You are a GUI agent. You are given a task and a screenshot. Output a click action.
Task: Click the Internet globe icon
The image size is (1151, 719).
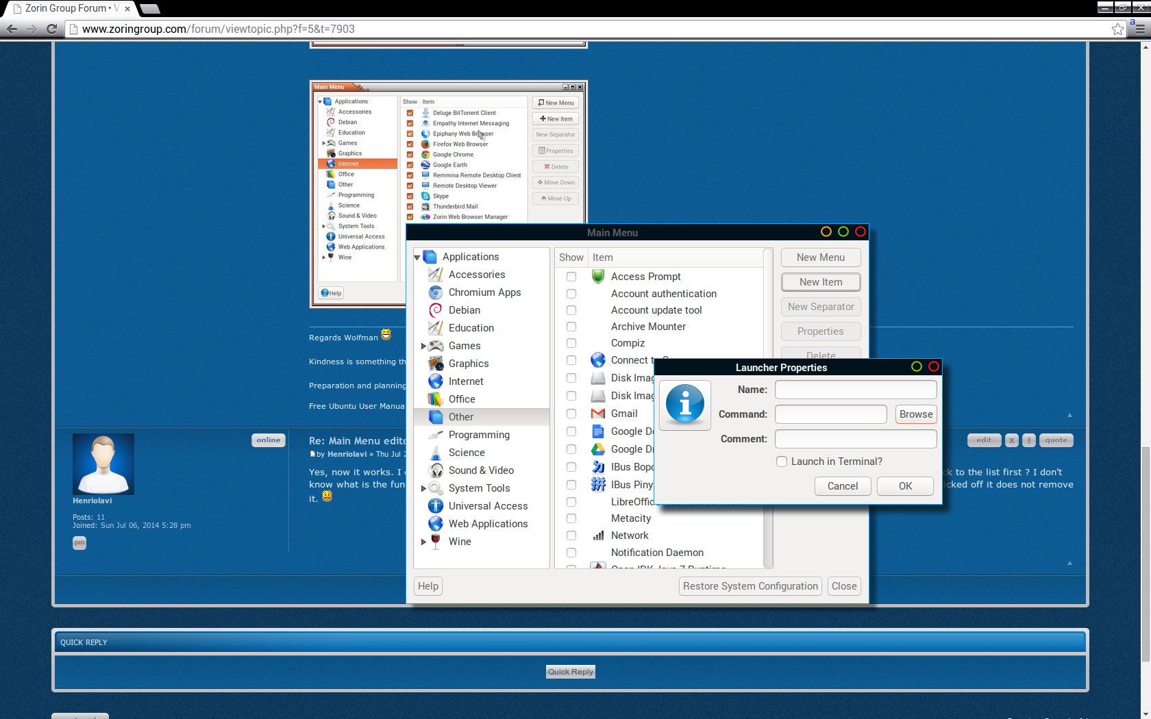435,381
